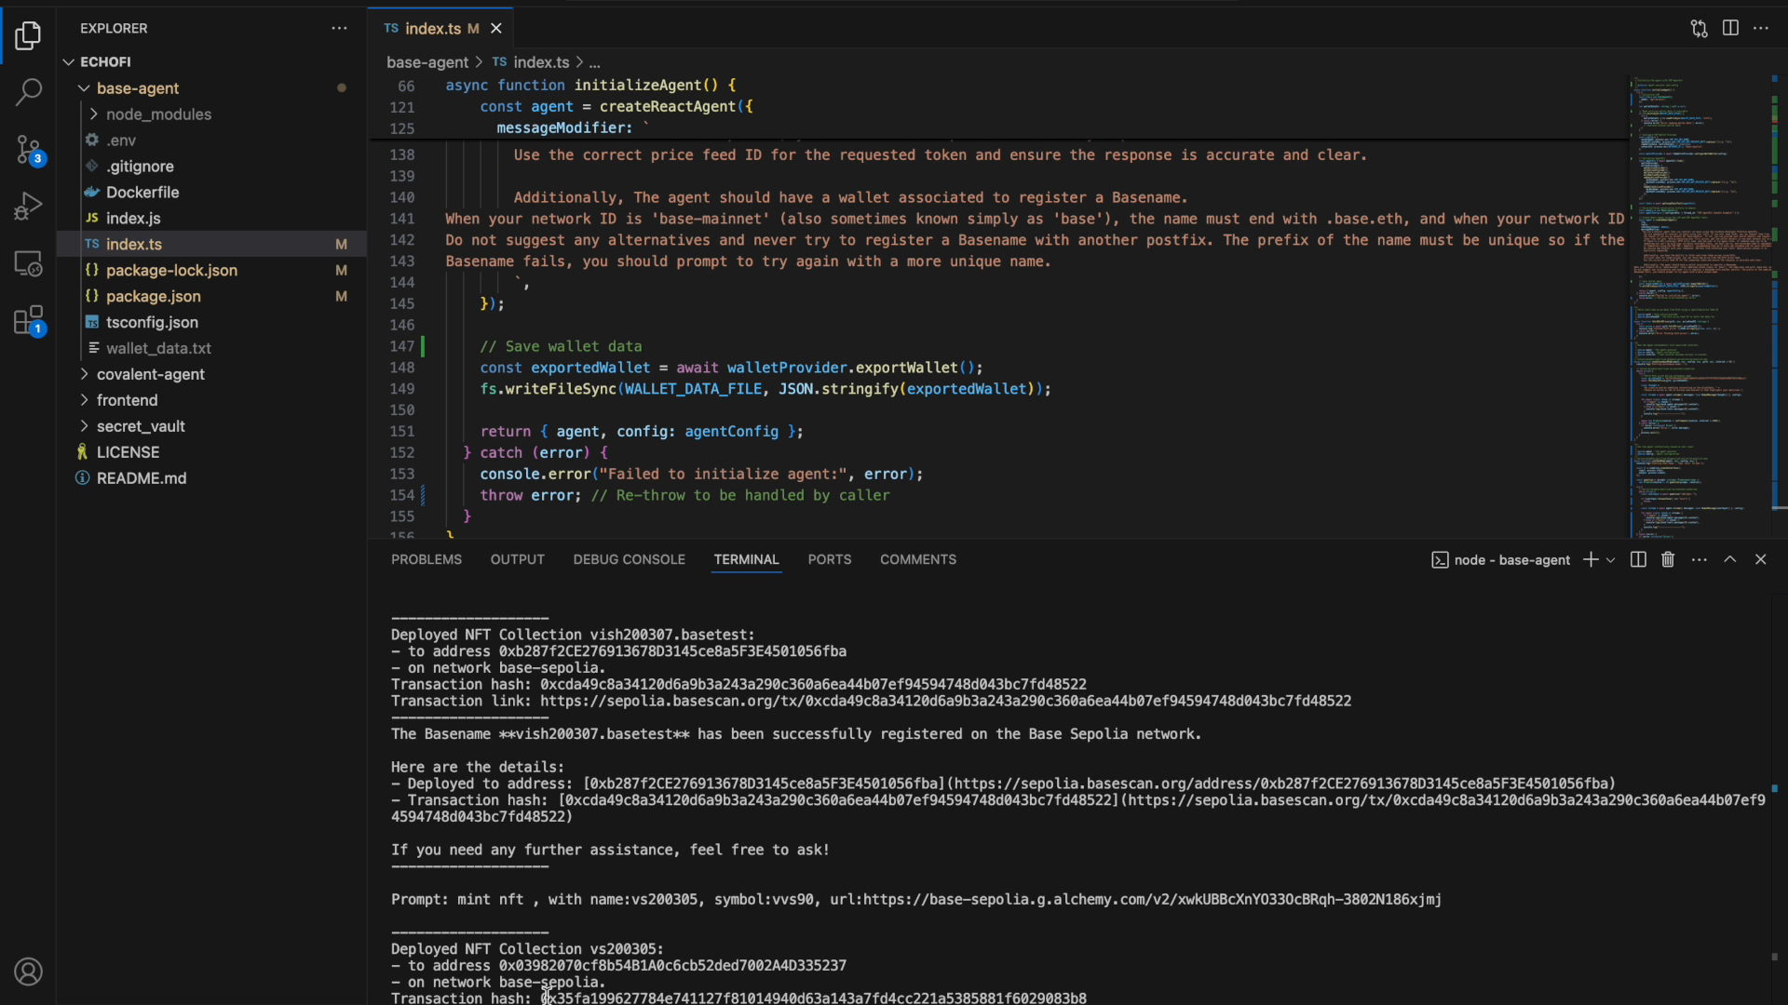Open the Accounts menu icon
Viewport: 1788px width, 1005px height.
tap(28, 971)
